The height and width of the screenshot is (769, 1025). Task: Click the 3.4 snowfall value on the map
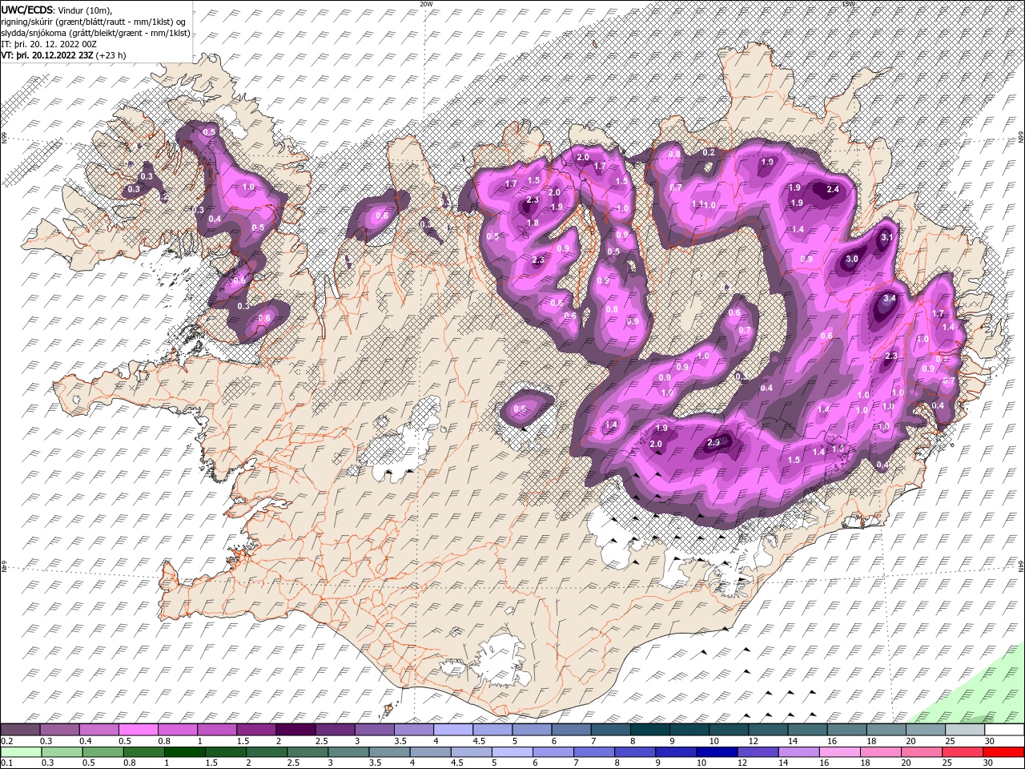pyautogui.click(x=889, y=298)
